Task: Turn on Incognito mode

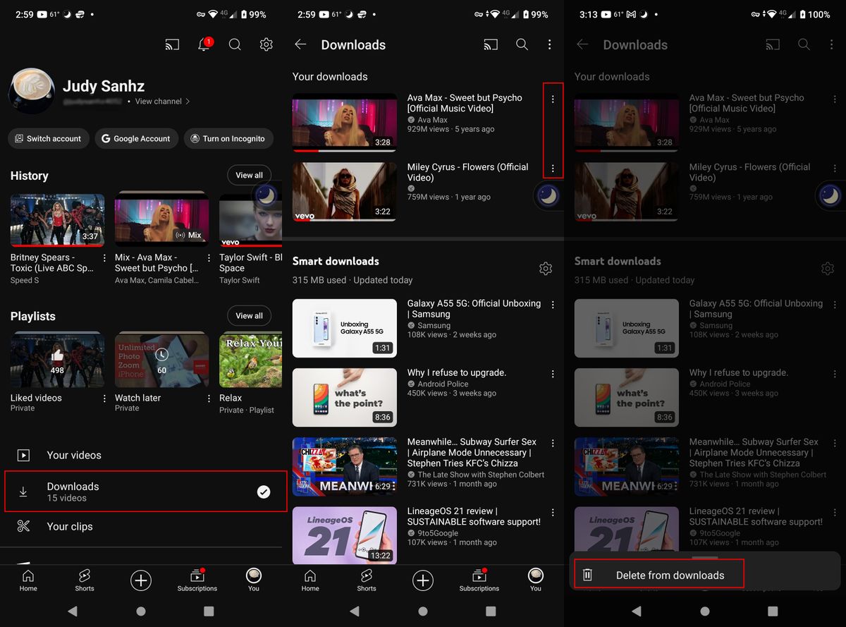Action: pos(228,138)
